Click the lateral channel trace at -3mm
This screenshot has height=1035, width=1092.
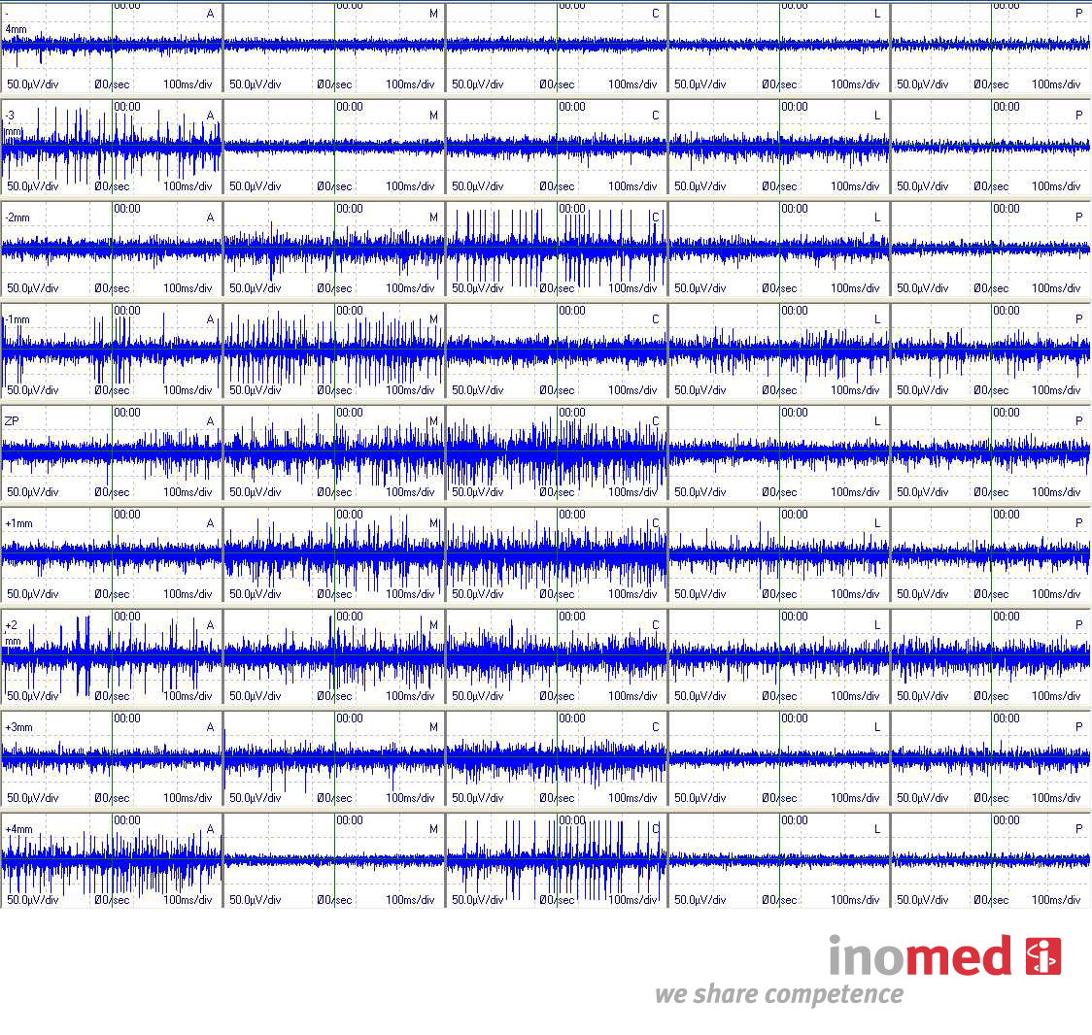pyautogui.click(x=778, y=147)
